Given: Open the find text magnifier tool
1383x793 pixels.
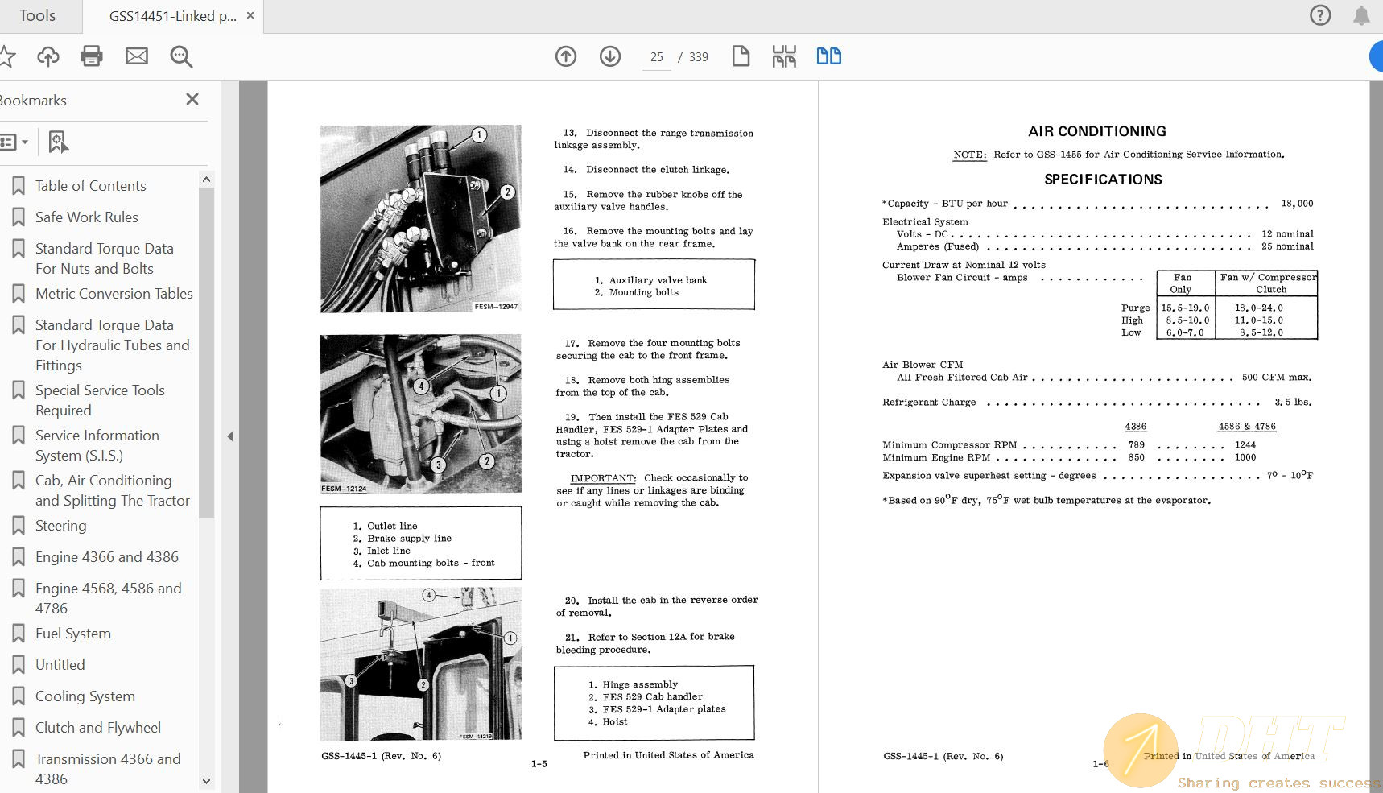Looking at the screenshot, I should (181, 56).
